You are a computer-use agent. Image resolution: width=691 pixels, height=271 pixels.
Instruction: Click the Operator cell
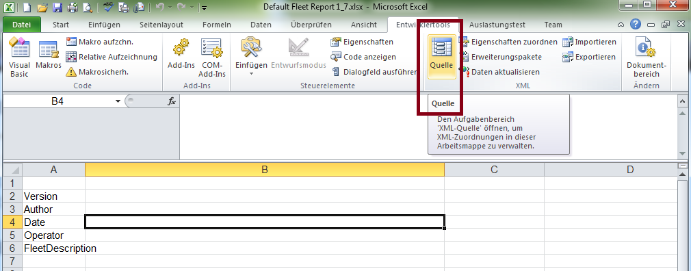(54, 235)
